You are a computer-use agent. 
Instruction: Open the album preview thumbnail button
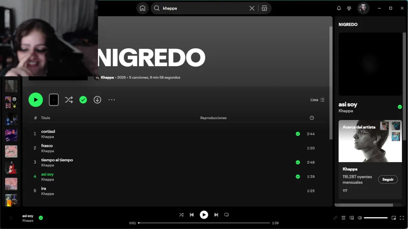54,100
